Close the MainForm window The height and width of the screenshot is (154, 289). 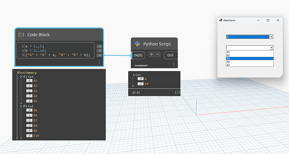point(278,20)
